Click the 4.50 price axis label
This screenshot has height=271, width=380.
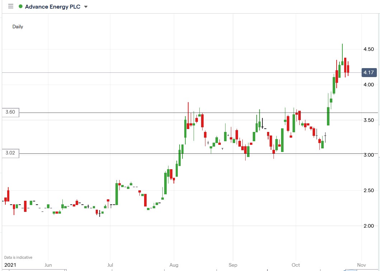point(369,49)
